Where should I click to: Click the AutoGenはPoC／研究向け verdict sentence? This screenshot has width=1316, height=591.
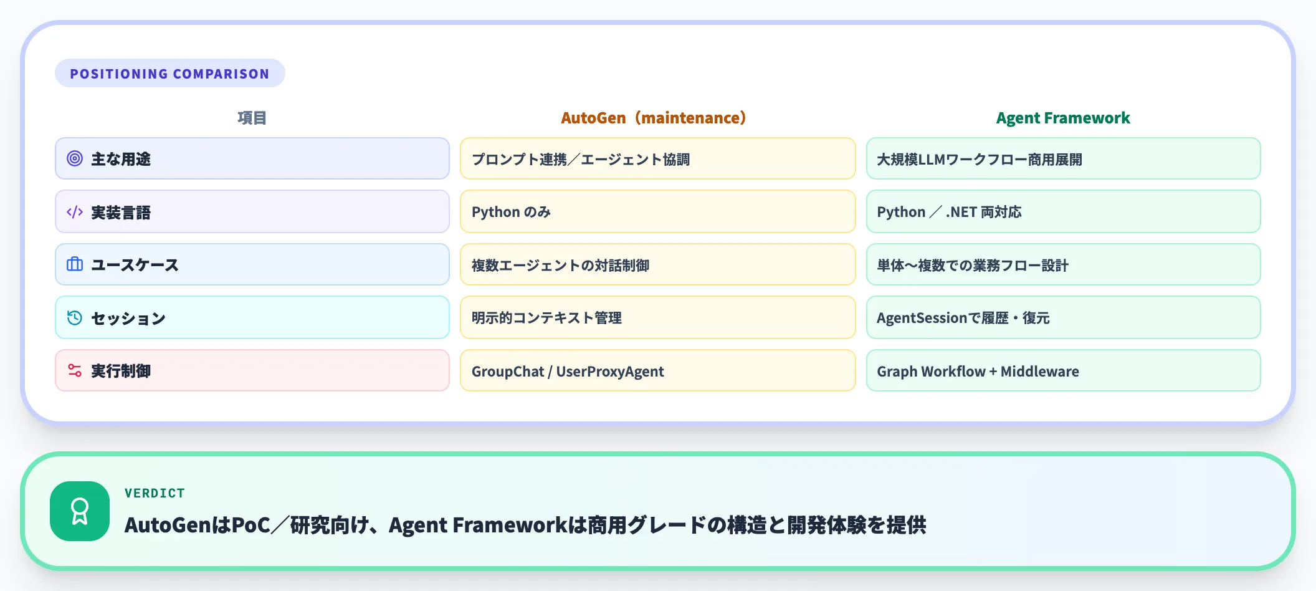[525, 525]
